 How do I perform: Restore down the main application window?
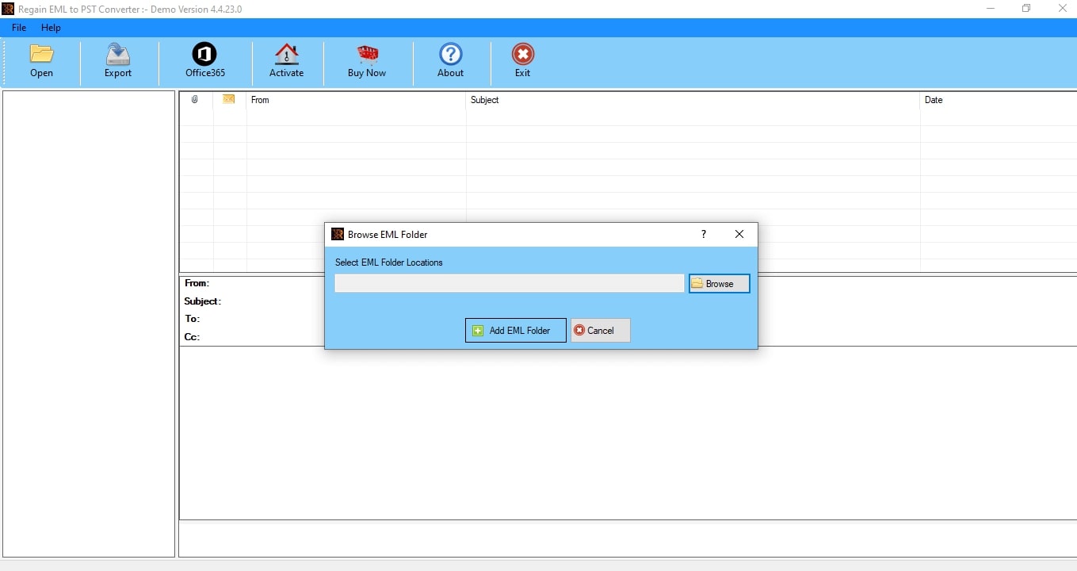tap(1026, 9)
